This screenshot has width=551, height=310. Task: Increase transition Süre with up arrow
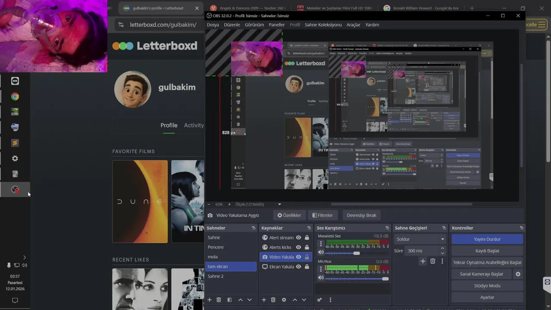coord(442,248)
